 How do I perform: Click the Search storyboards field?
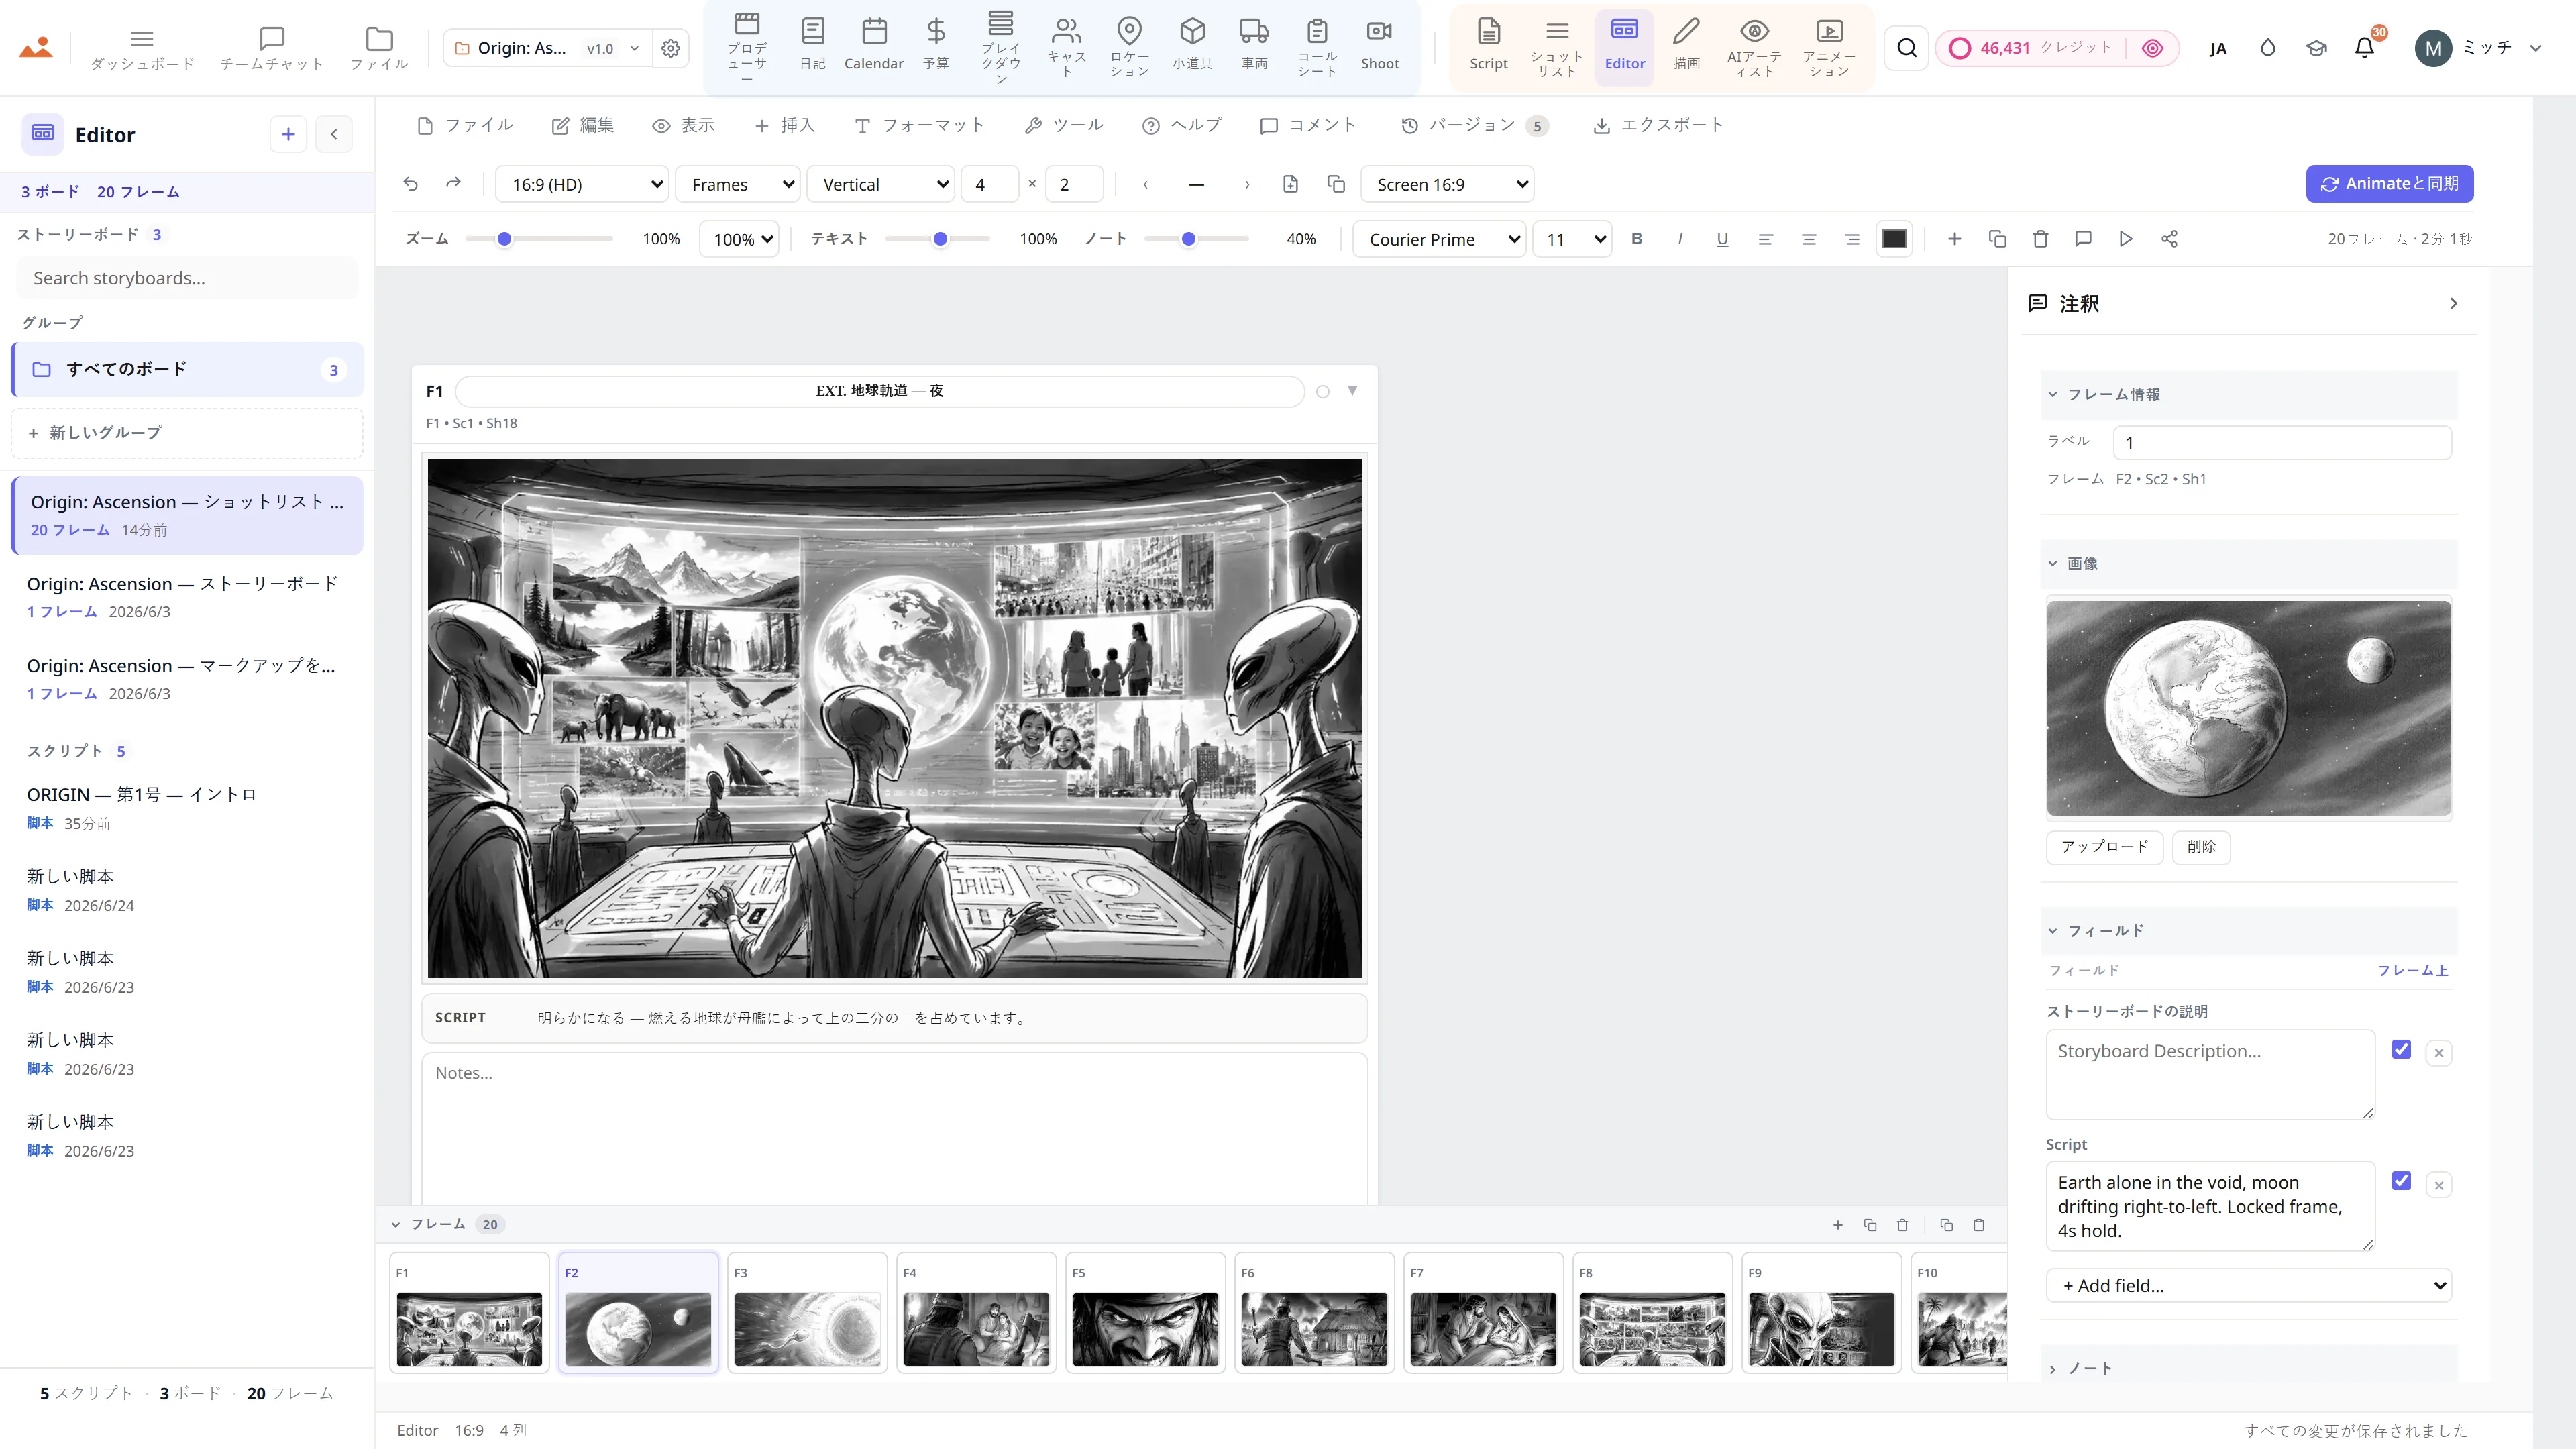187,278
